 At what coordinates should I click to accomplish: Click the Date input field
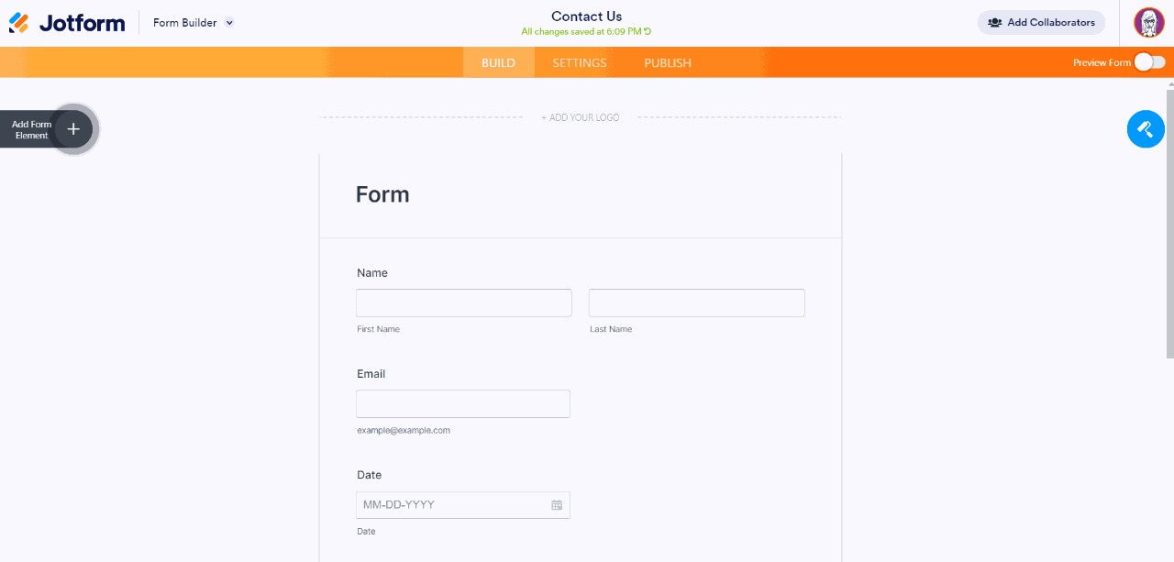tap(451, 505)
